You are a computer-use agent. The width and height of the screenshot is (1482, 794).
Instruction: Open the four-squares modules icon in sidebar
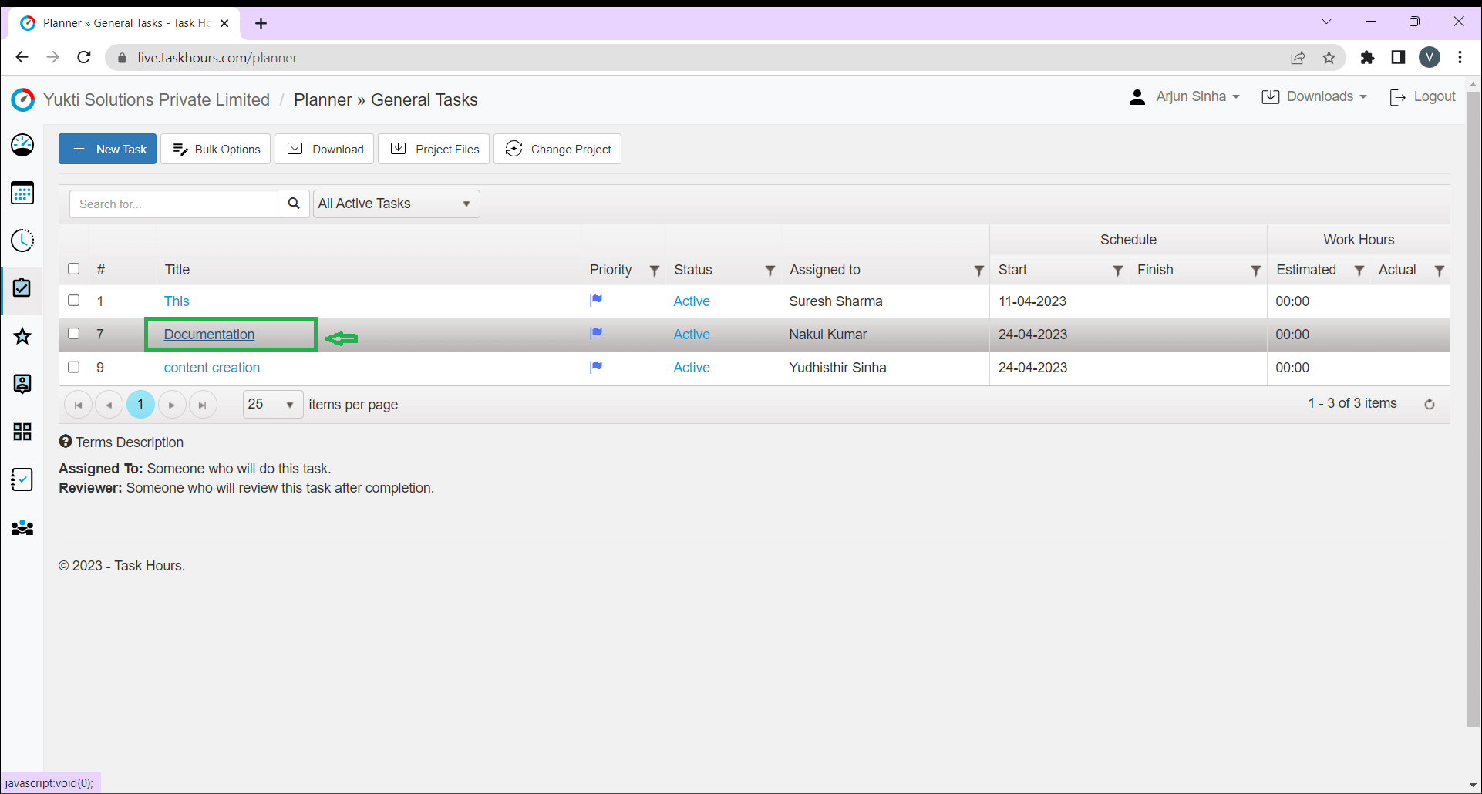22,432
